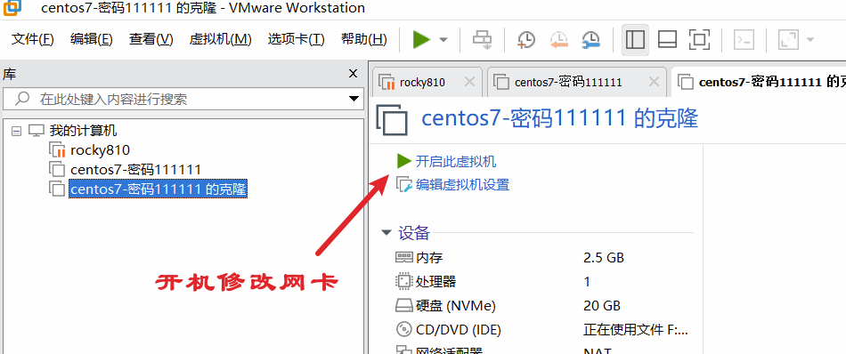
Task: Open the 查看(V) menu
Action: point(151,39)
